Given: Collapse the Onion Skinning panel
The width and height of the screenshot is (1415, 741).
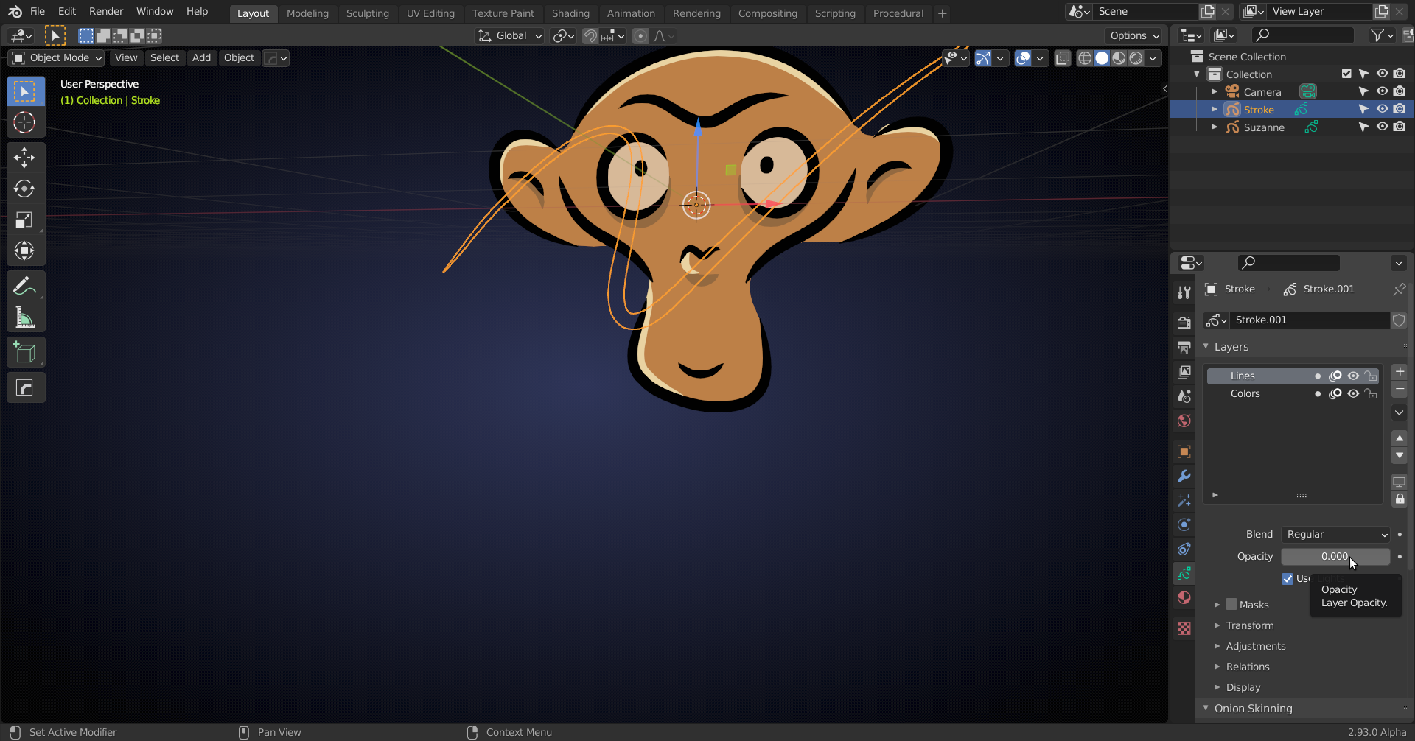Looking at the screenshot, I should click(x=1206, y=708).
